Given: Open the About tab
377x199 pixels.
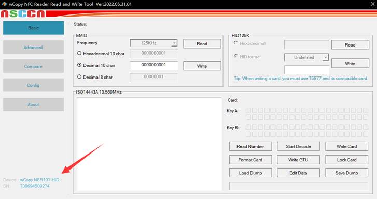Looking at the screenshot, I should [x=33, y=104].
